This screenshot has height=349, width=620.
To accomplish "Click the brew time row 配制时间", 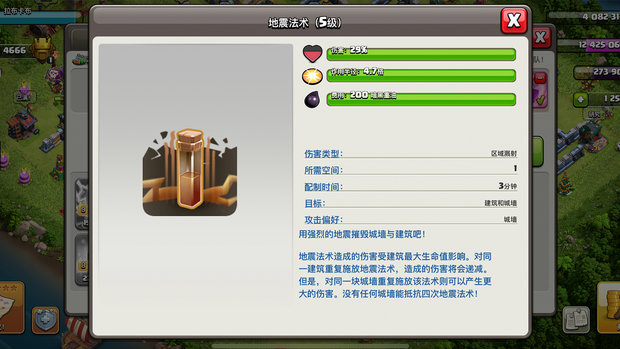I will [411, 187].
